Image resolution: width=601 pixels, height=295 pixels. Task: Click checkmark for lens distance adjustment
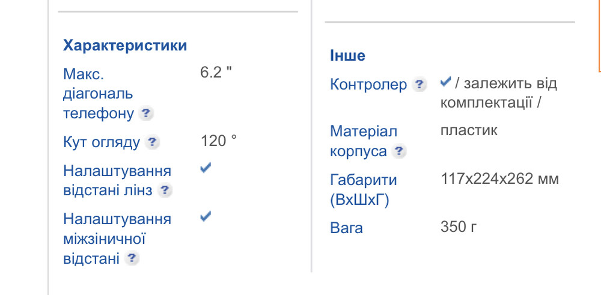click(206, 169)
